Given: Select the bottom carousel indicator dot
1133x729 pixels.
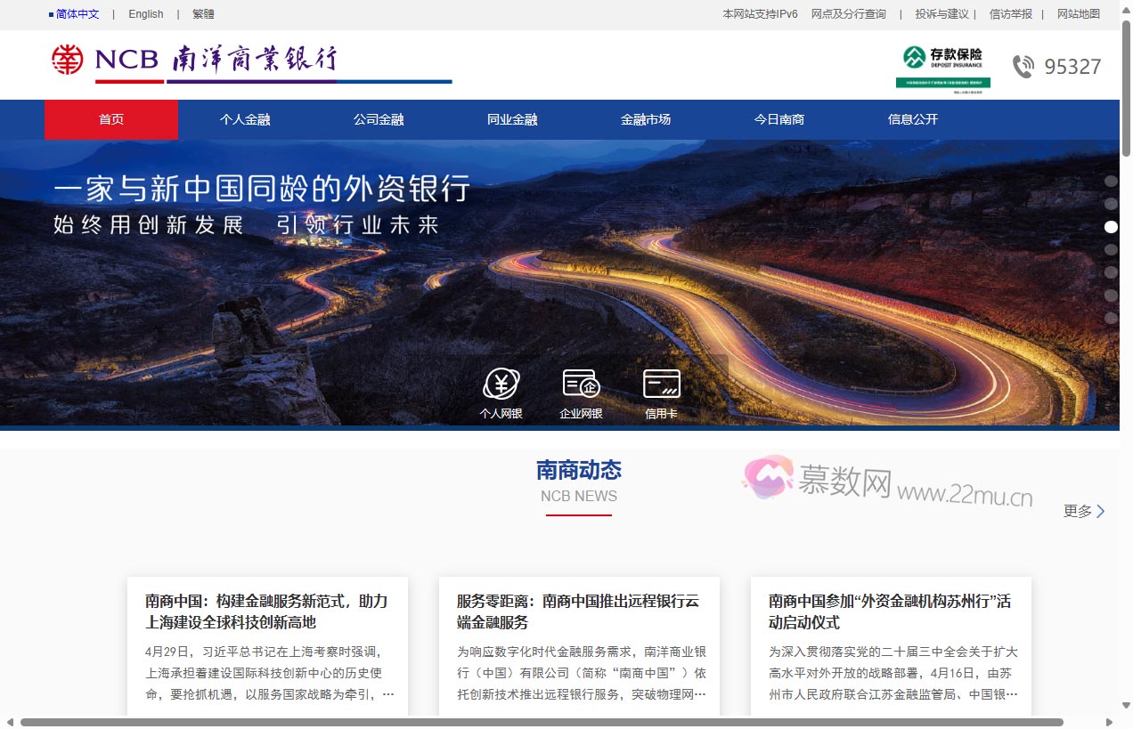Looking at the screenshot, I should pos(1111,317).
